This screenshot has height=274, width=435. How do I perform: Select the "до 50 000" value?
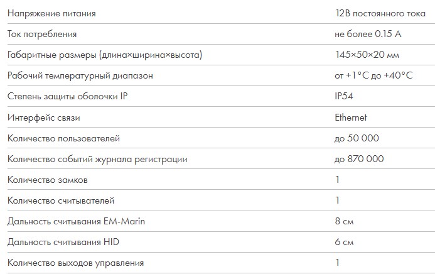pos(357,138)
